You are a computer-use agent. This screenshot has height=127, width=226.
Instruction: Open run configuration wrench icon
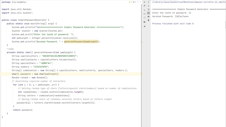click(145, 6)
